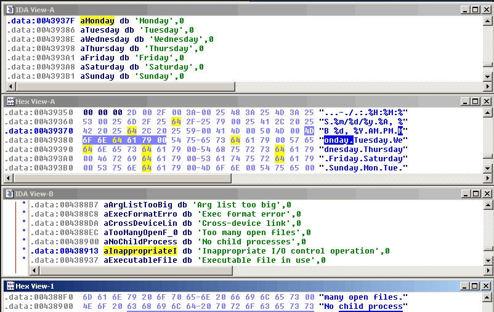Image resolution: width=494 pixels, height=312 pixels.
Task: Select the highlighted 'onday.' ASCII text
Action: [x=339, y=140]
